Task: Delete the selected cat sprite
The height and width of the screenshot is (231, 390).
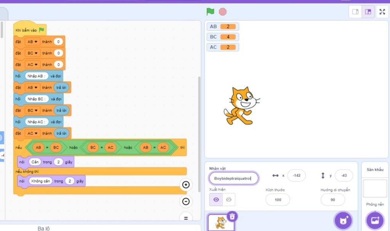Action: [232, 217]
